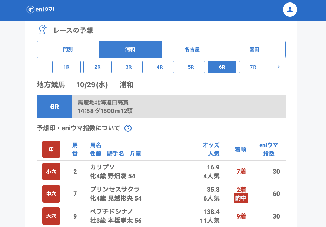The image size is (326, 227).
Task: Click the 大穴 badge for ペプチドシナノ
Action: coord(51,216)
